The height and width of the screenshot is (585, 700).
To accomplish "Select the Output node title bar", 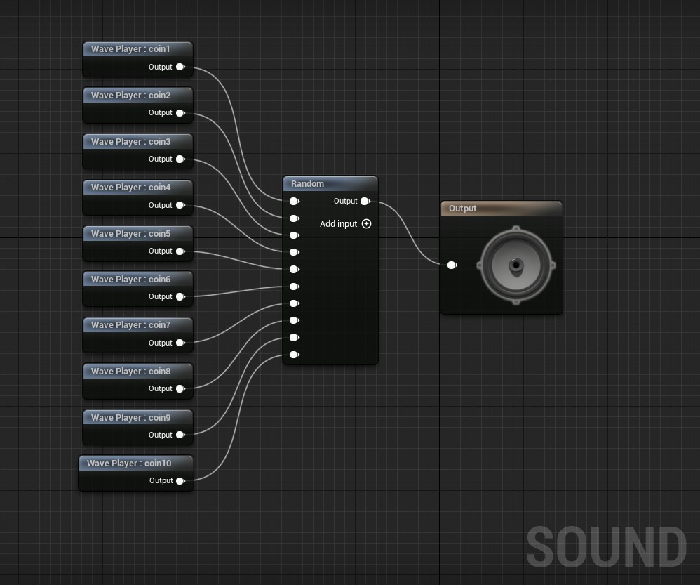I will 501,209.
